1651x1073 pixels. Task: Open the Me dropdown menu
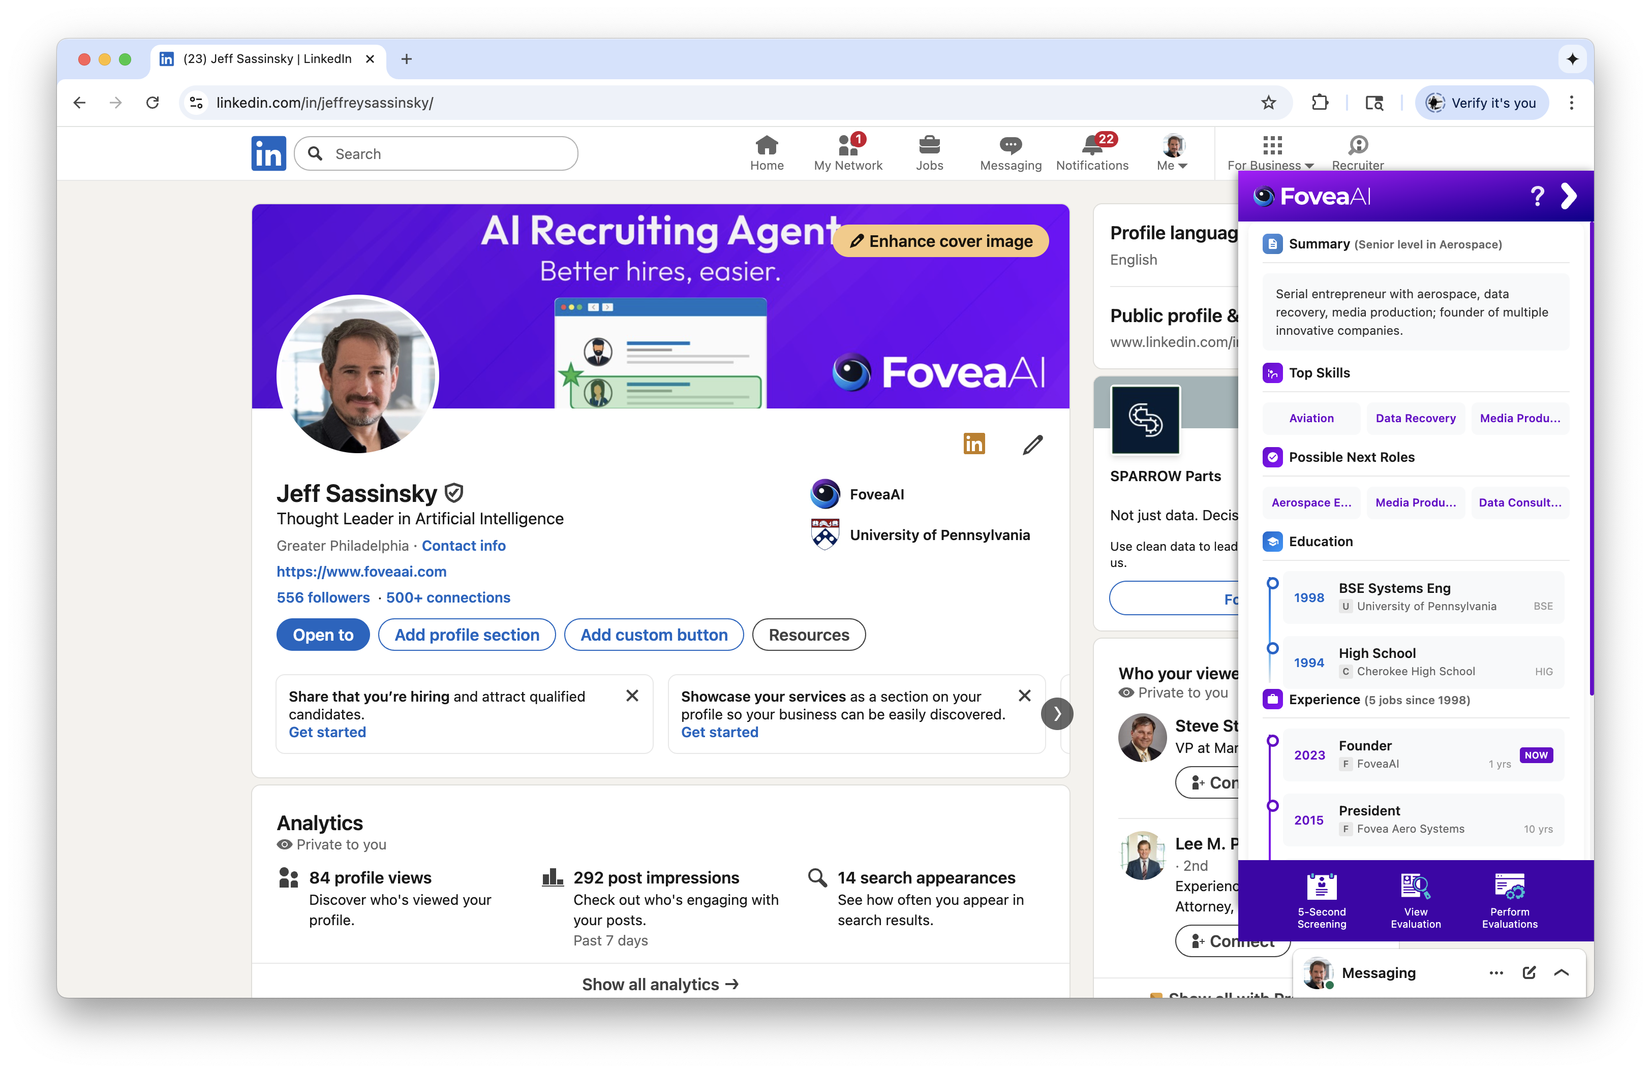[x=1173, y=153]
